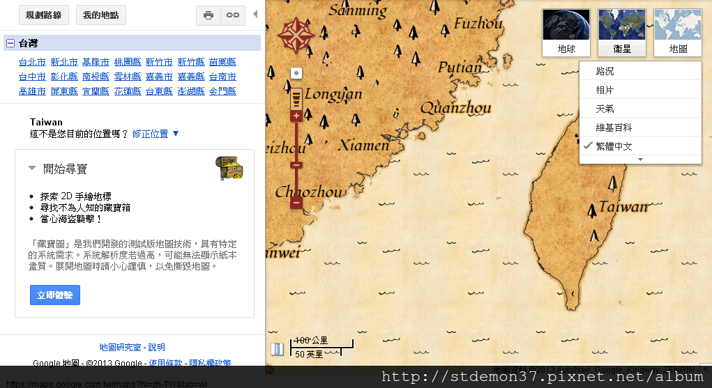Click the 規劃路線 button

(44, 15)
